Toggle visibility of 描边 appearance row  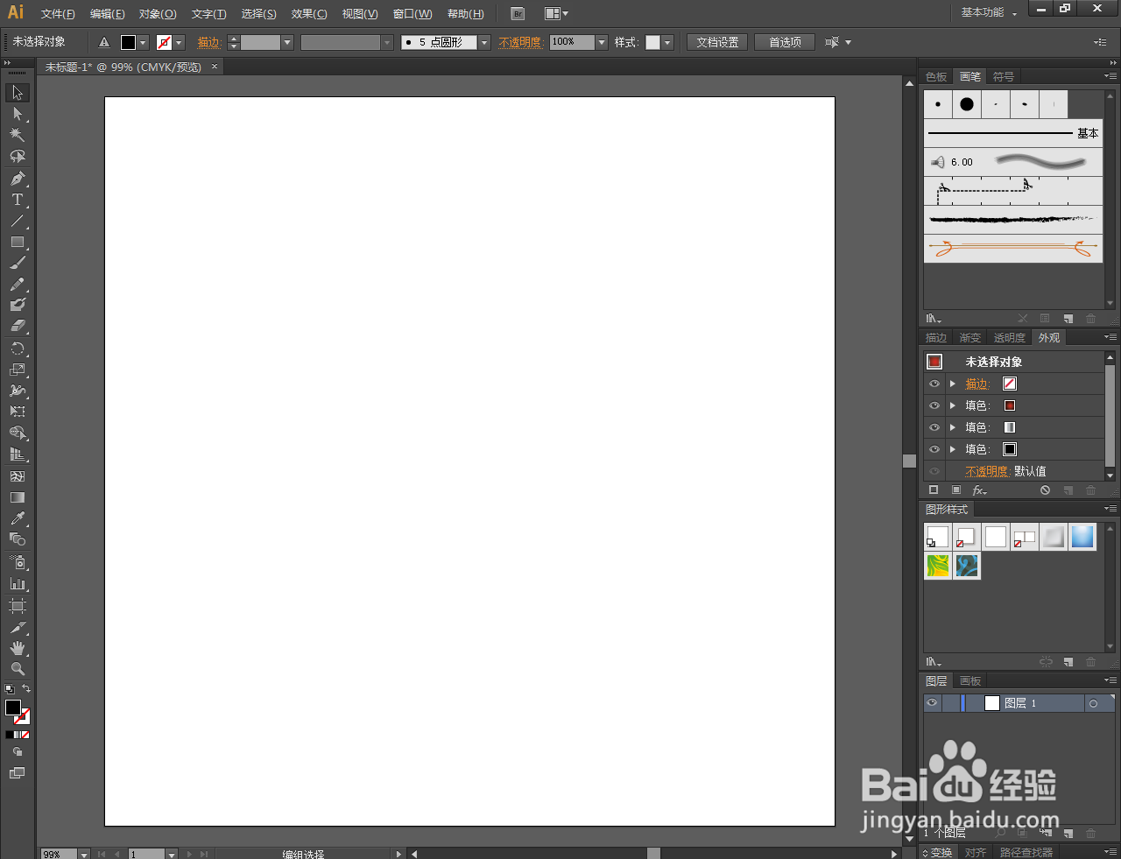[934, 384]
